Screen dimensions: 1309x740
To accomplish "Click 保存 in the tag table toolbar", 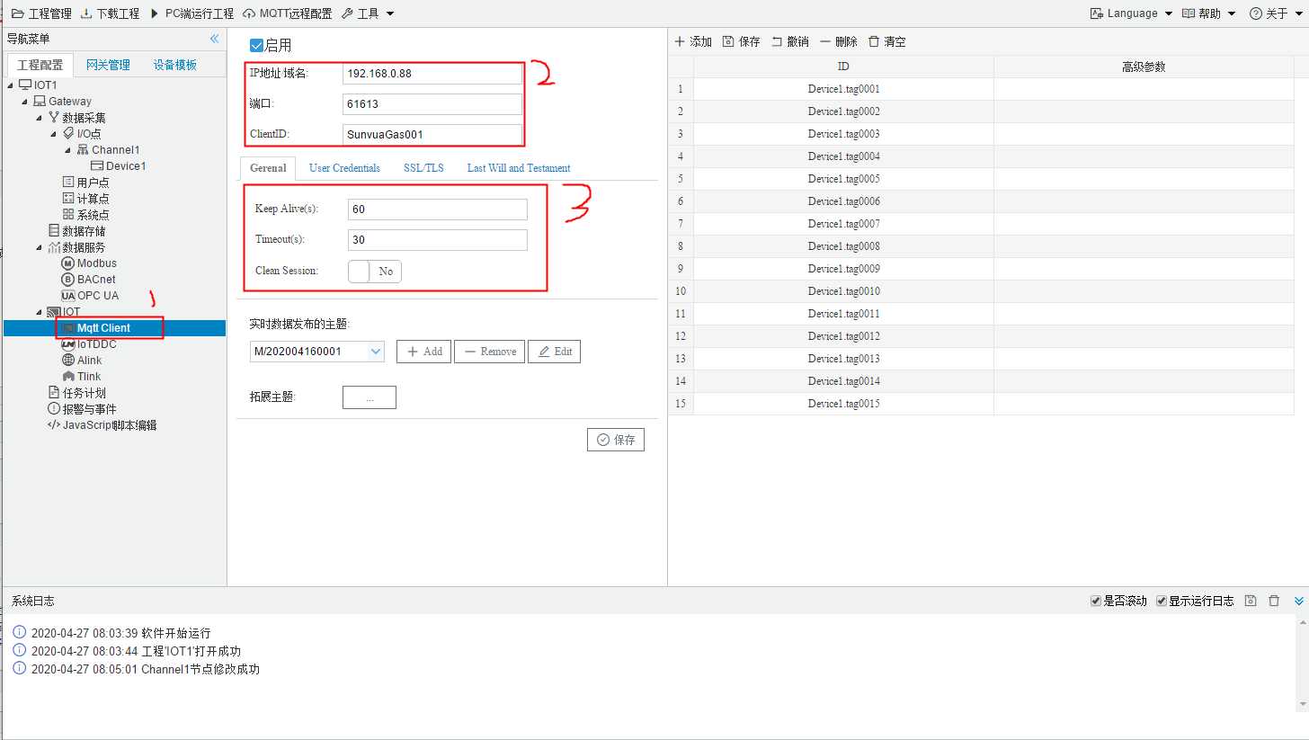I will [x=742, y=42].
